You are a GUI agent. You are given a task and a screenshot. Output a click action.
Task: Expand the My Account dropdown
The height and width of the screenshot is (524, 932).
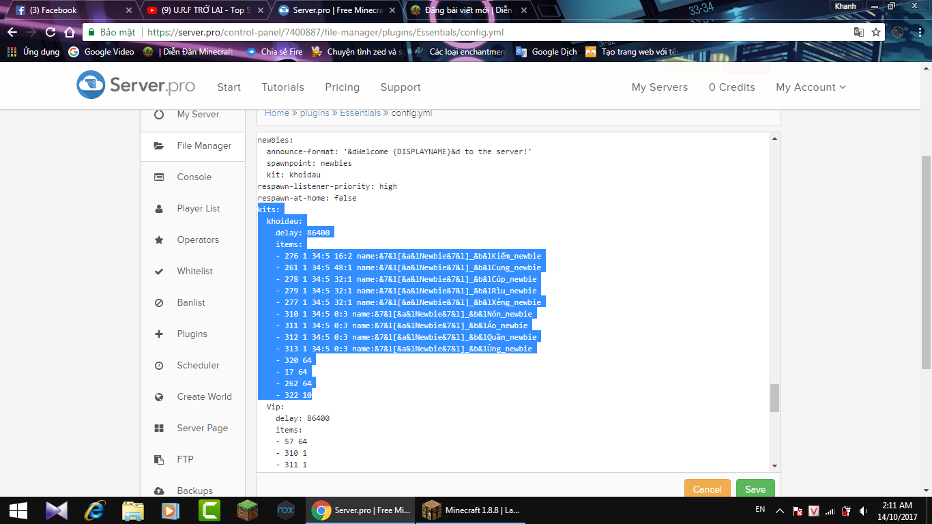(x=811, y=87)
